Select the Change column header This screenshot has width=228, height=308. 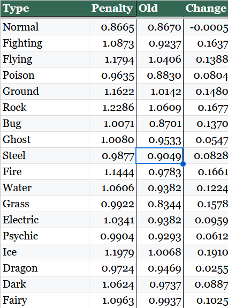pyautogui.click(x=206, y=8)
